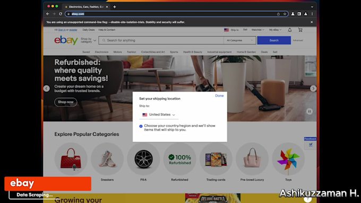Screen dimensions: 361x203
Task: Click the Sell link in top header
Action: click(x=245, y=30)
